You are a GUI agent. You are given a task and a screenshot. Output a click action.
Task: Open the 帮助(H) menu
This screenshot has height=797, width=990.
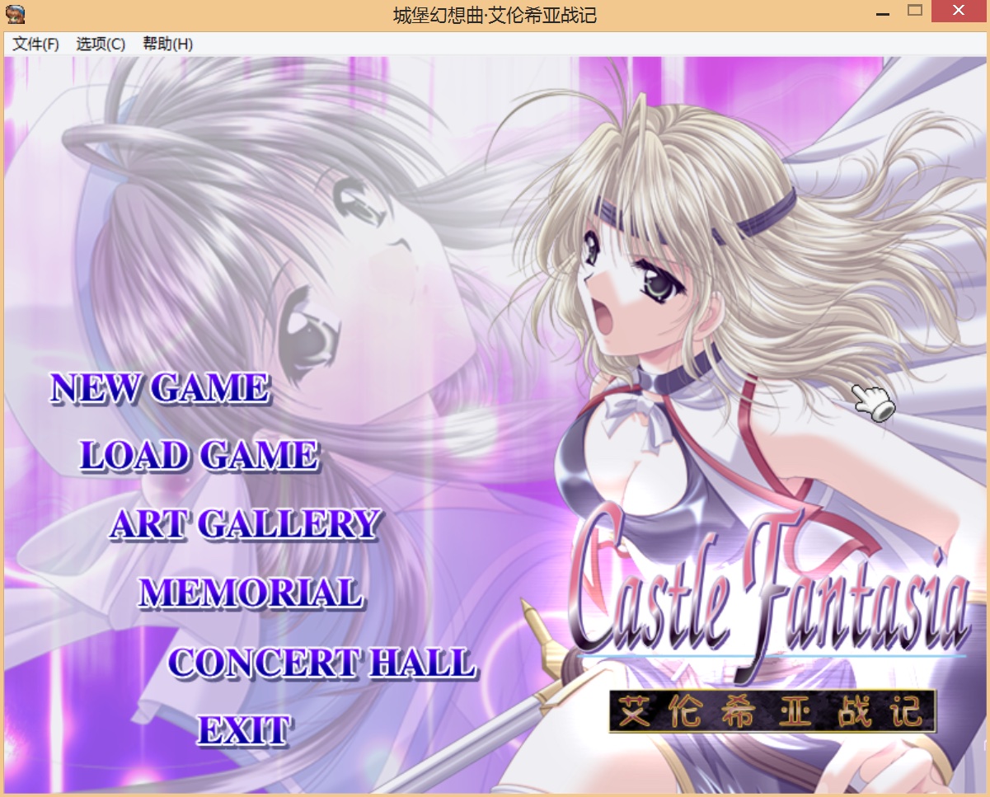167,44
